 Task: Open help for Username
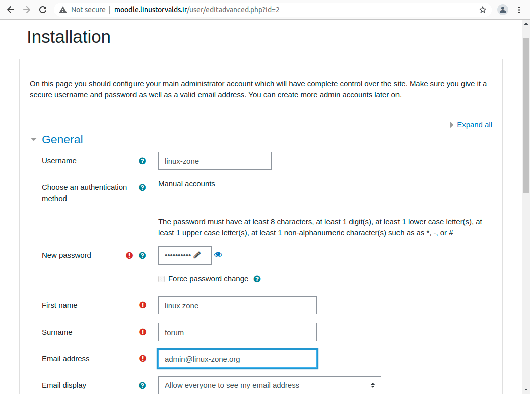click(142, 161)
